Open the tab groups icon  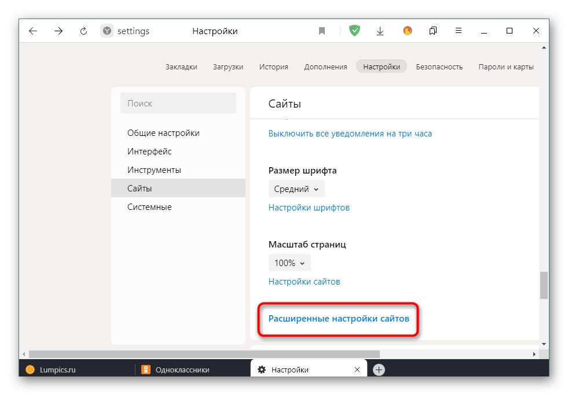pos(433,31)
